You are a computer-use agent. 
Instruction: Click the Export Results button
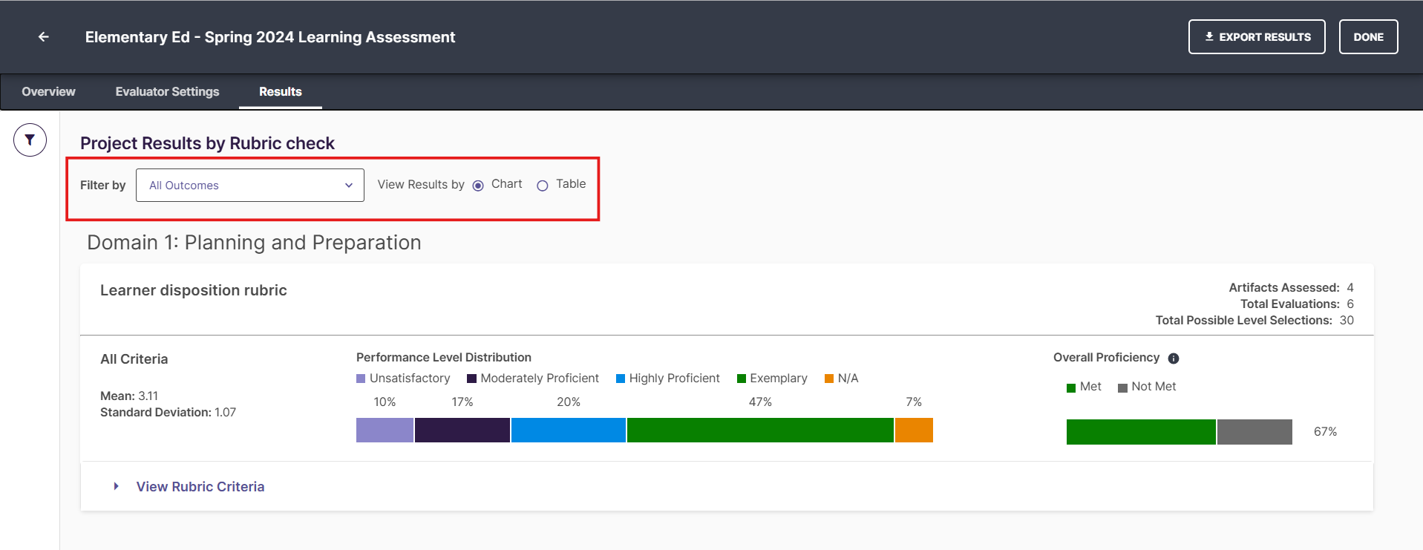1257,36
